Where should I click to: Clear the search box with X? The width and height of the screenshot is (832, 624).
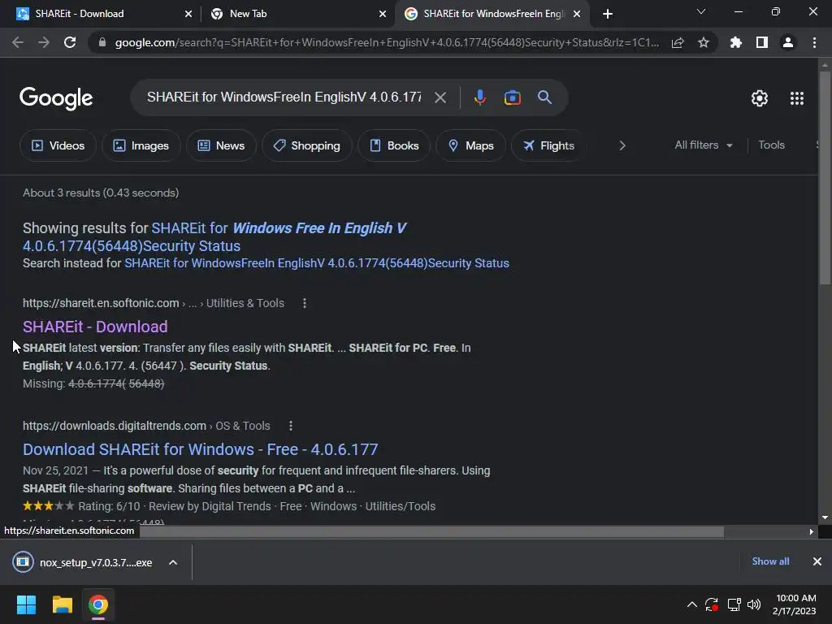(x=440, y=97)
